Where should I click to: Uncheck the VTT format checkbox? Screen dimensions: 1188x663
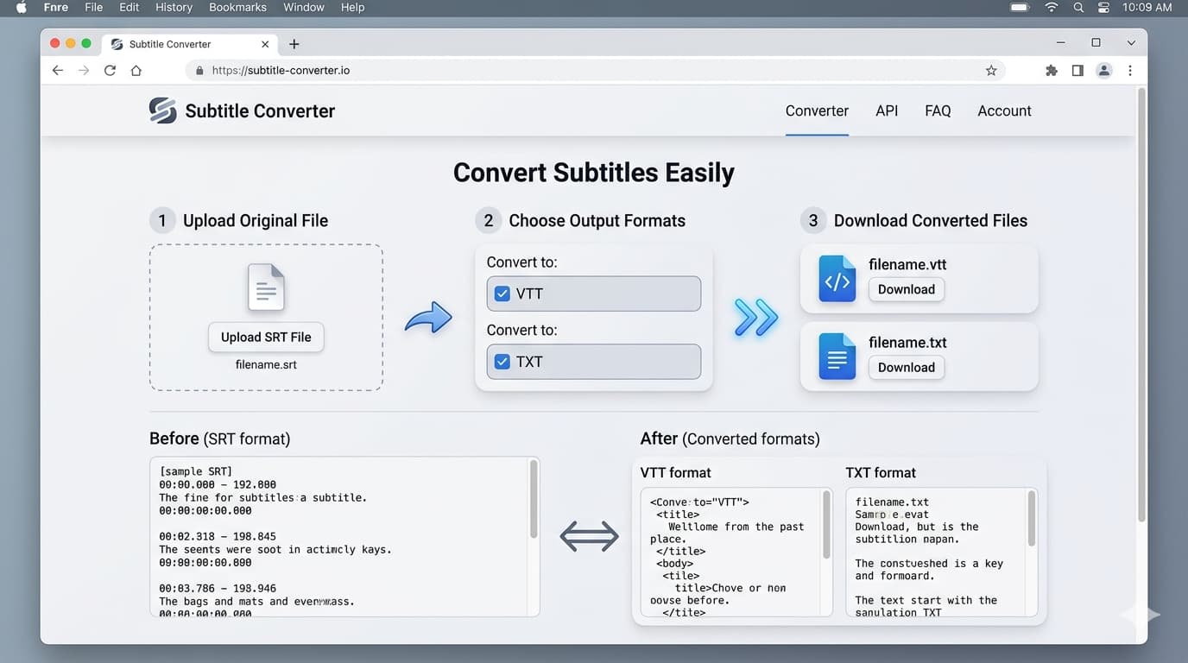[502, 294]
